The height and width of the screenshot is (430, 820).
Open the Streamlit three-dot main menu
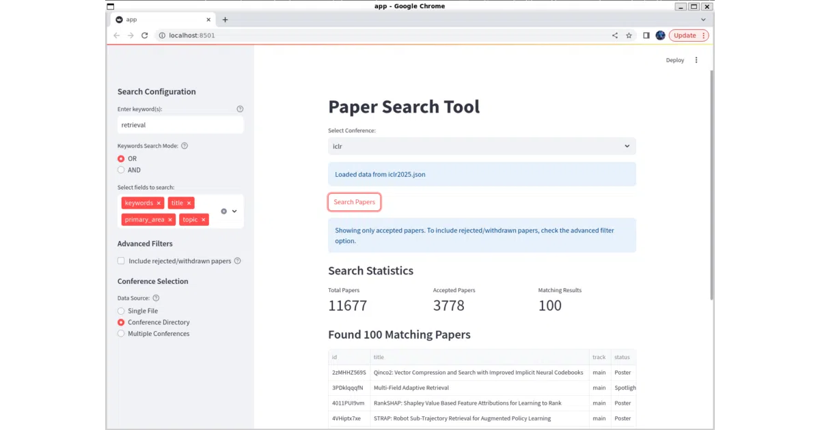(x=696, y=60)
